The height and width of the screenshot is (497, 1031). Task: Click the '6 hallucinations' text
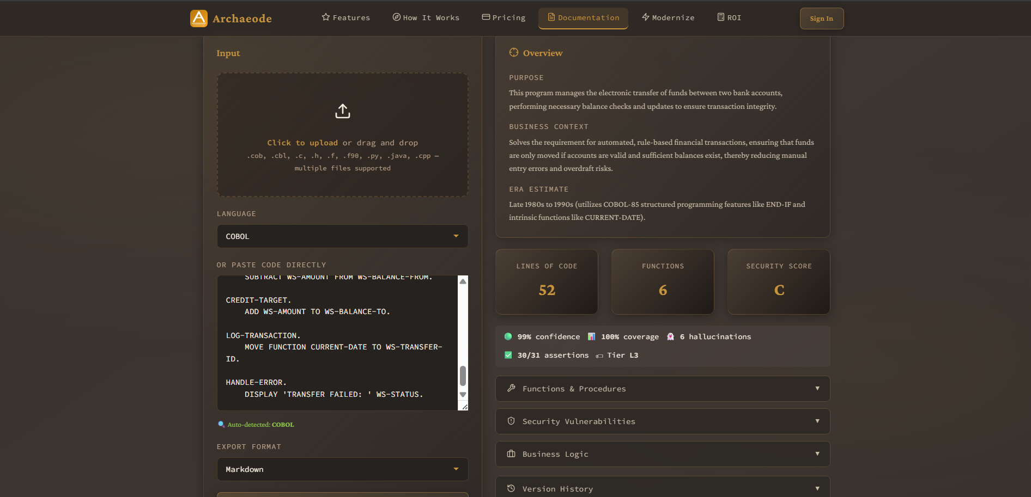(715, 337)
